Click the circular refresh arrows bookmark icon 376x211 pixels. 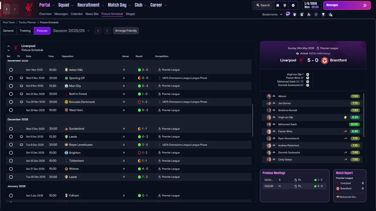tap(316, 14)
